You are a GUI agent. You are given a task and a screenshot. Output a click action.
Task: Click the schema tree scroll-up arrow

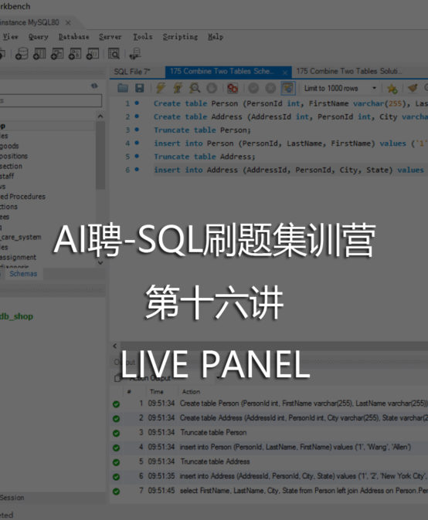[100, 116]
